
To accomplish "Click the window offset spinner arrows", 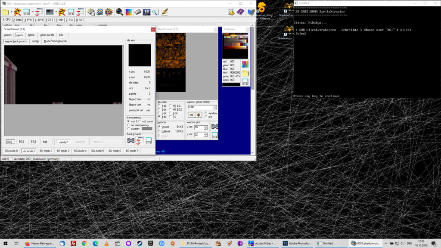I will coord(215,107).
